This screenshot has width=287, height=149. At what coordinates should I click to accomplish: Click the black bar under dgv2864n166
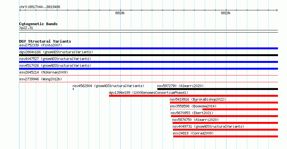[x=148, y=55]
